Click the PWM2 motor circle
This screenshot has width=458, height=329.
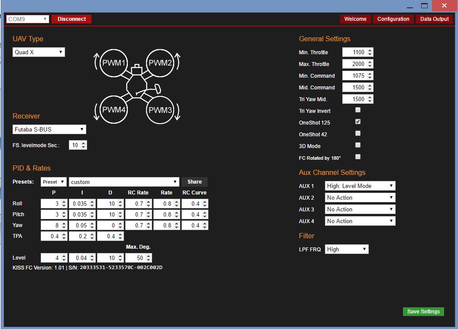tap(161, 63)
